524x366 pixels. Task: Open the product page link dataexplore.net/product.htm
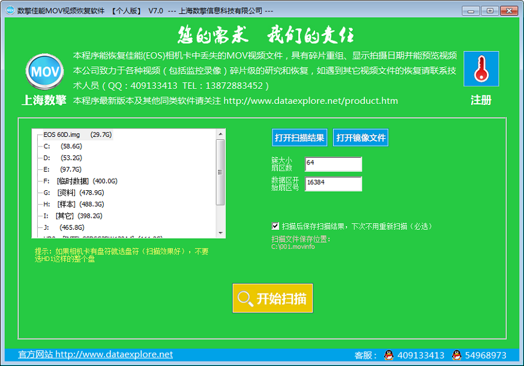click(x=310, y=101)
